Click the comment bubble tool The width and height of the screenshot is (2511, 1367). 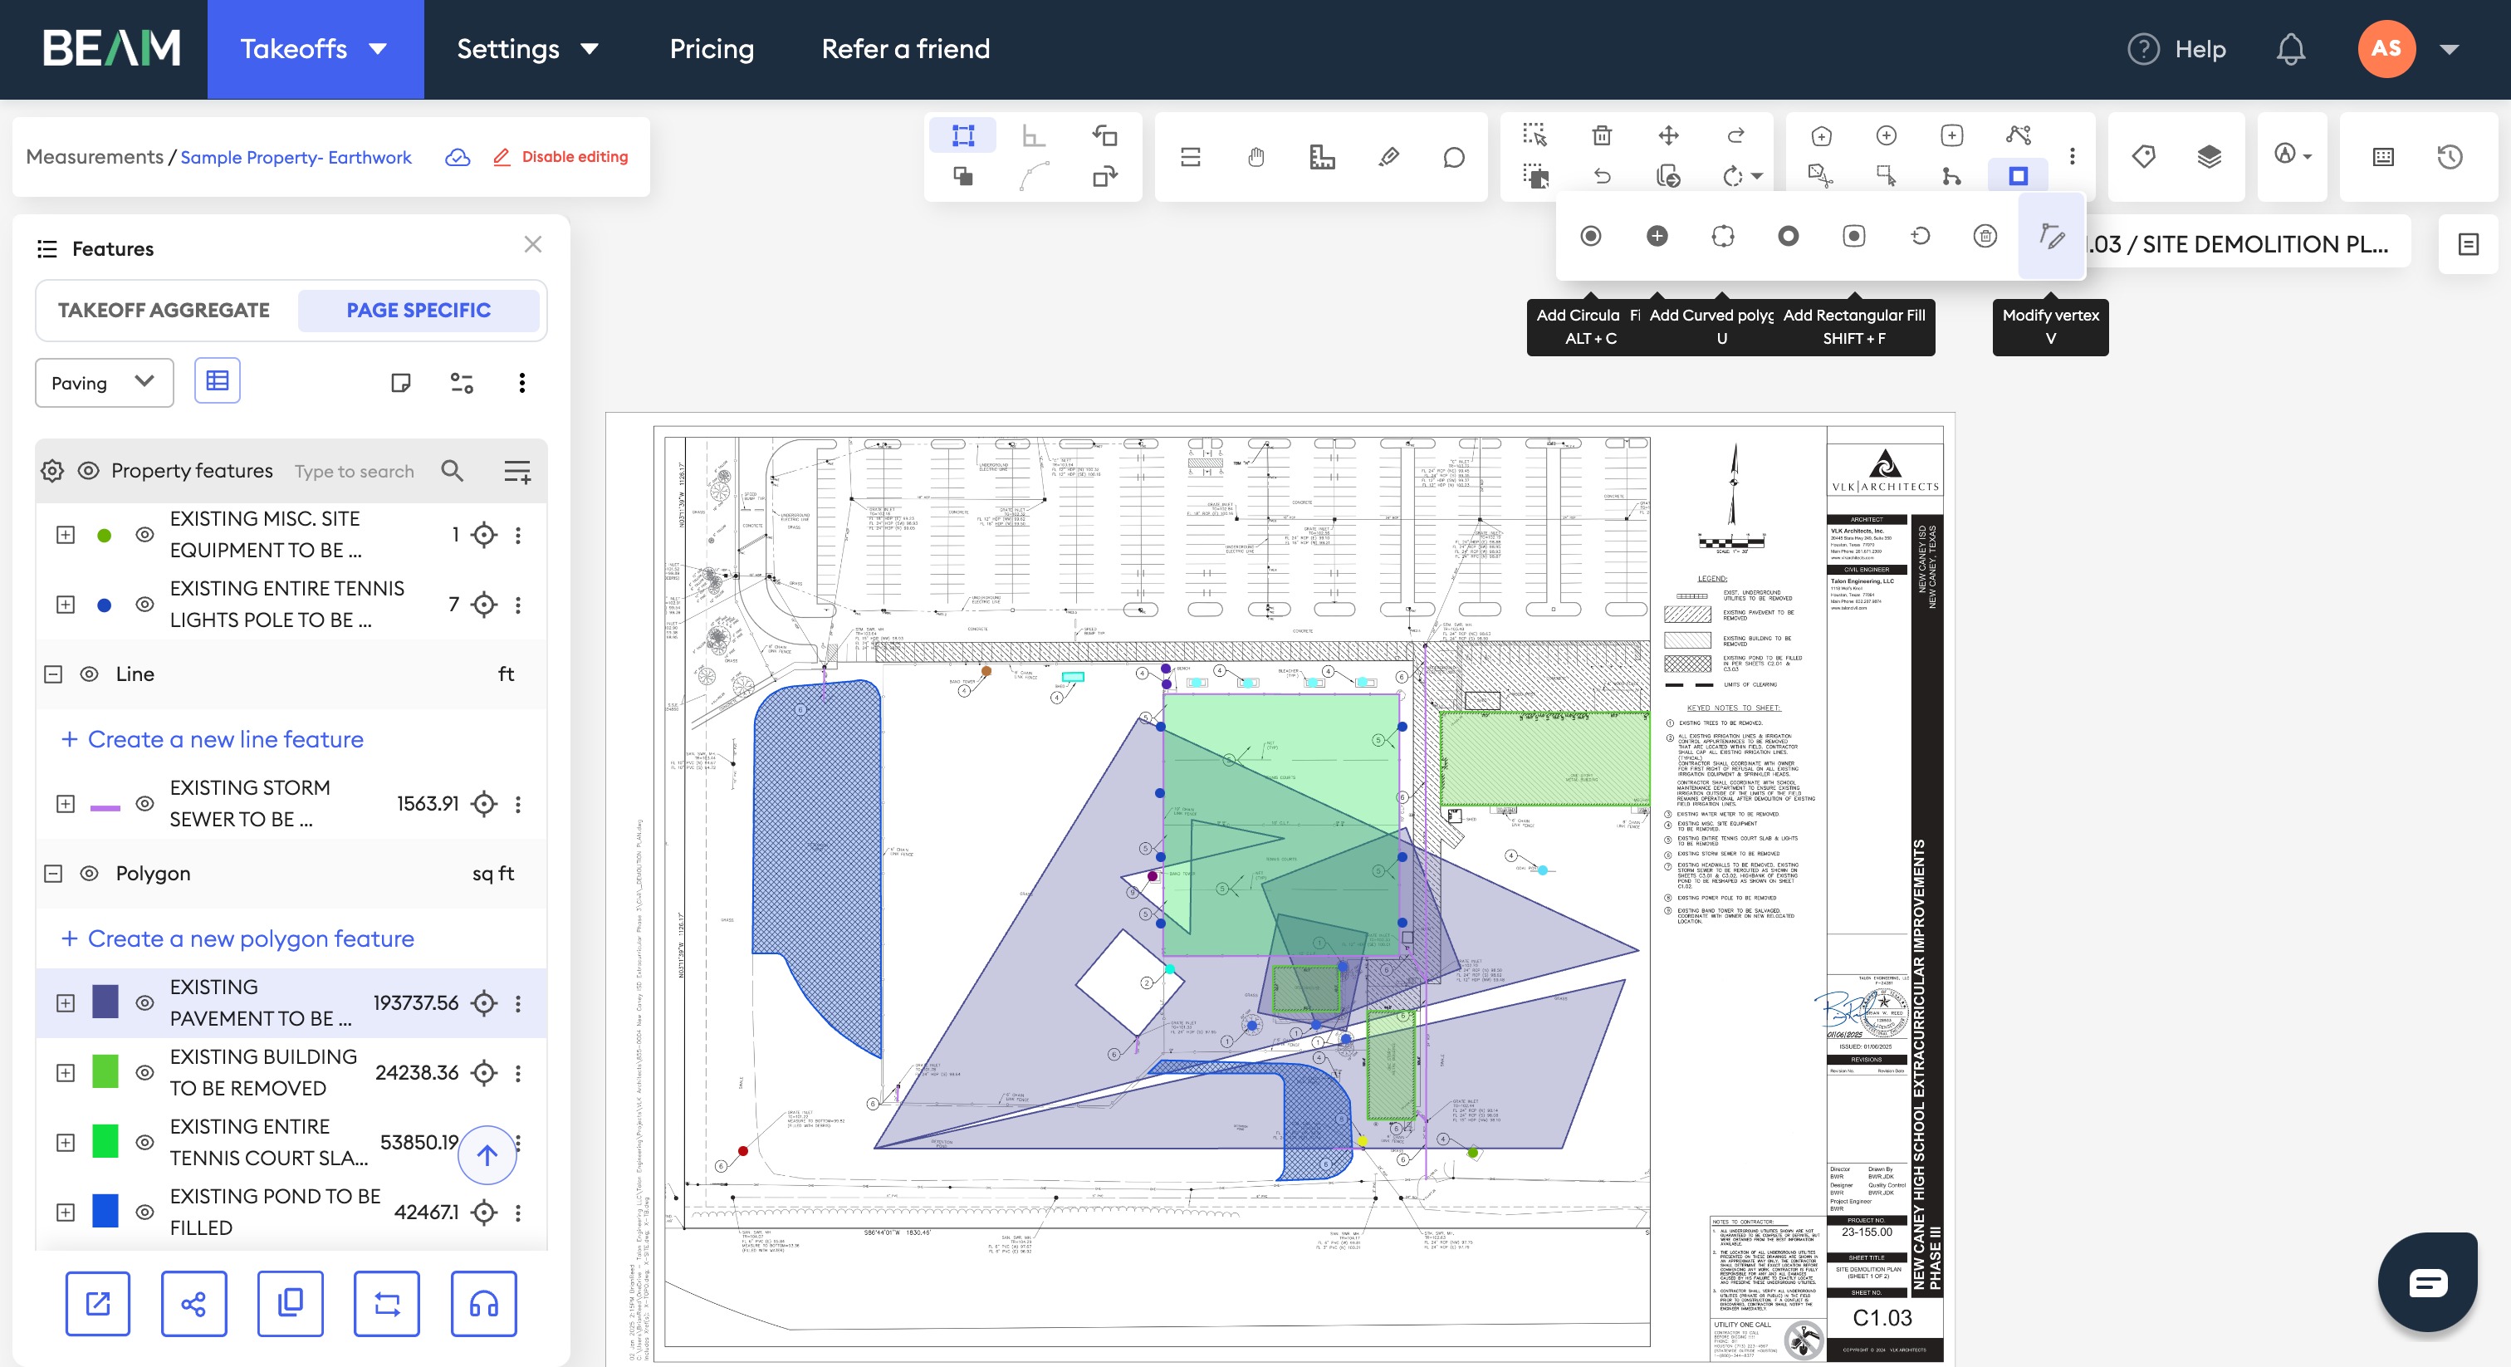tap(1453, 157)
